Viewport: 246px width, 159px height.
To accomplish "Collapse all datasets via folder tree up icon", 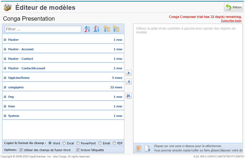I will coord(116,29).
